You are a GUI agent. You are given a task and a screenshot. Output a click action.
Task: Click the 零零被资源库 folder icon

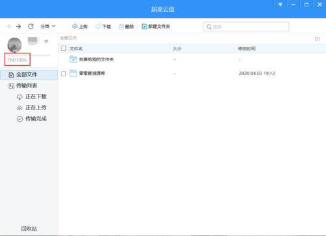(73, 73)
